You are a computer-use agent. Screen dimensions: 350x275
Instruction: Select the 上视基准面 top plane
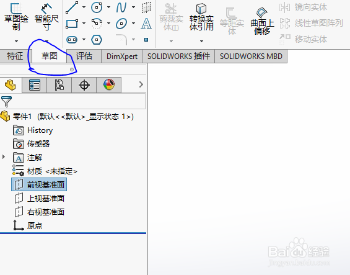[40, 199]
